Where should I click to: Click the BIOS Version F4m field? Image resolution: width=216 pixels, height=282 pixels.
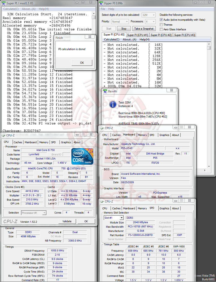point(155,178)
